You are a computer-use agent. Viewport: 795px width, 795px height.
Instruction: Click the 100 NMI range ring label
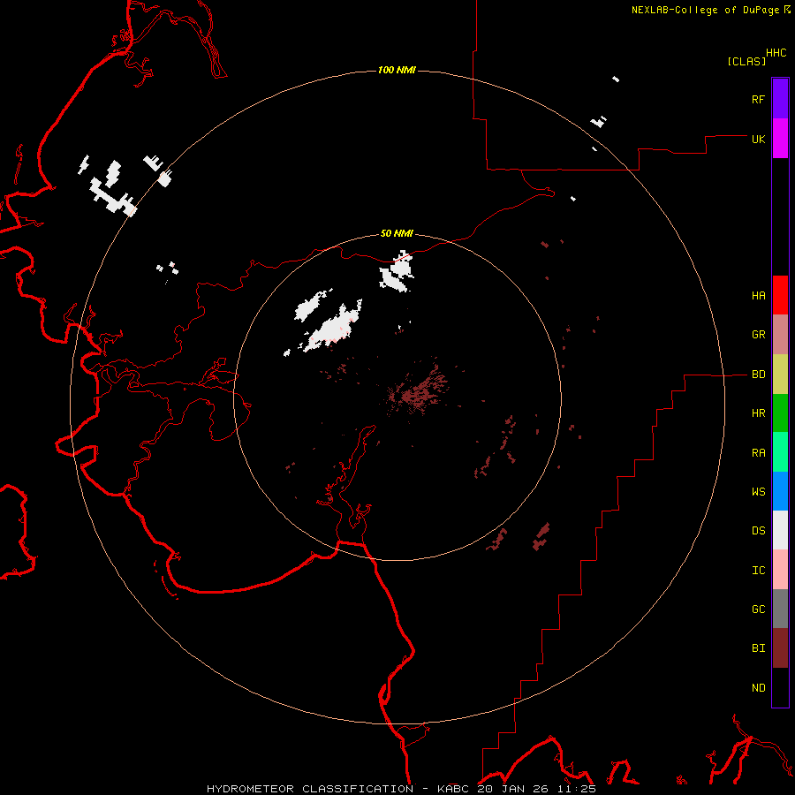click(397, 70)
